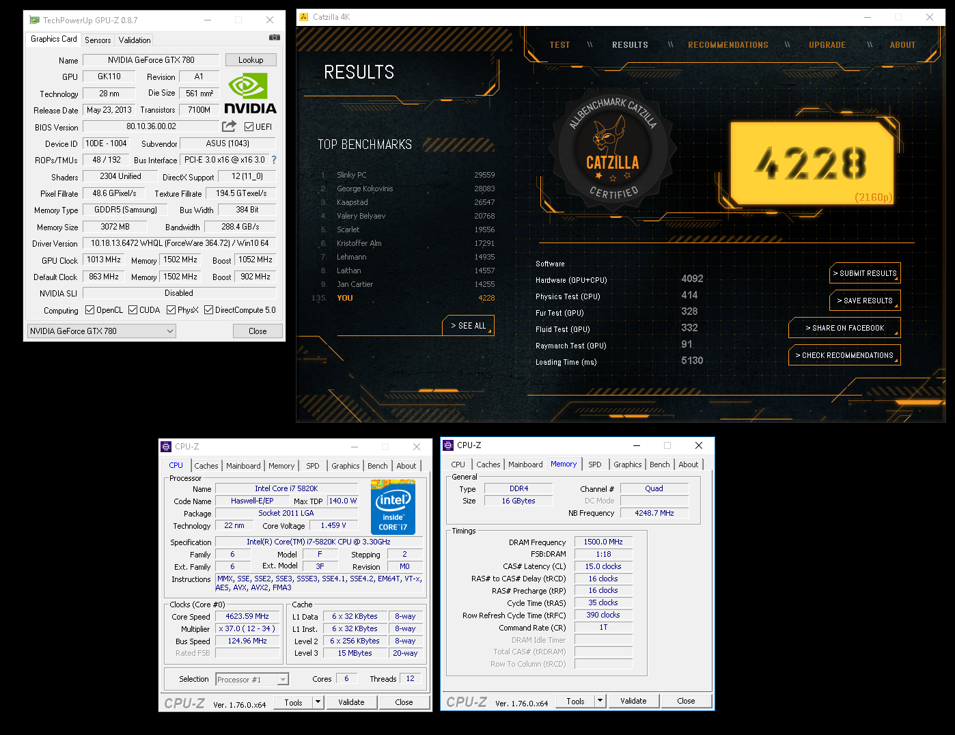Click left CPU-Z window title icon
Image resolution: width=955 pixels, height=735 pixels.
pos(166,447)
